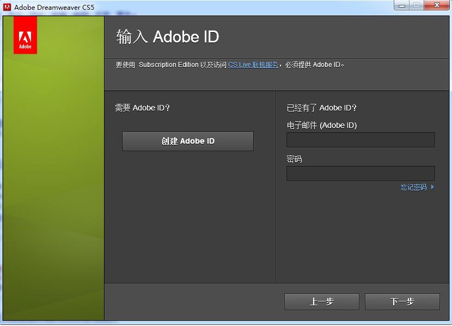Click the 创建 Adobe ID button
Screen dimensions: 452x326
(x=188, y=141)
